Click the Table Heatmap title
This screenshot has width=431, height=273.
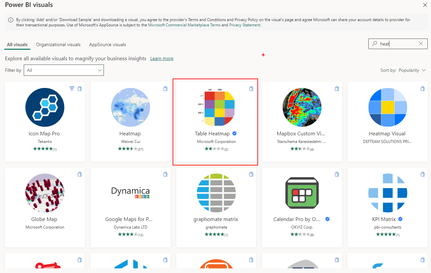[212, 134]
